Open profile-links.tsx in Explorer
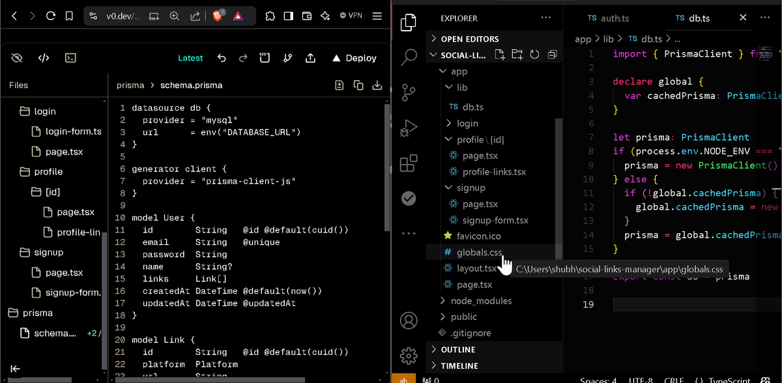The image size is (782, 383). tap(494, 172)
